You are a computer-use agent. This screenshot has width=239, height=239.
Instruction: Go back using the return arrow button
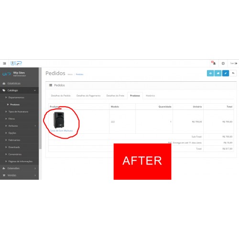[x=233, y=73]
